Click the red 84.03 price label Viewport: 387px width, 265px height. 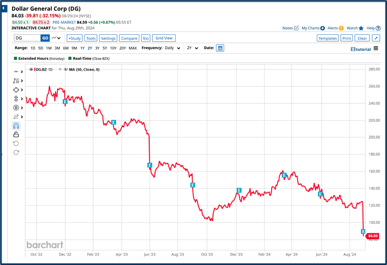tap(372, 236)
